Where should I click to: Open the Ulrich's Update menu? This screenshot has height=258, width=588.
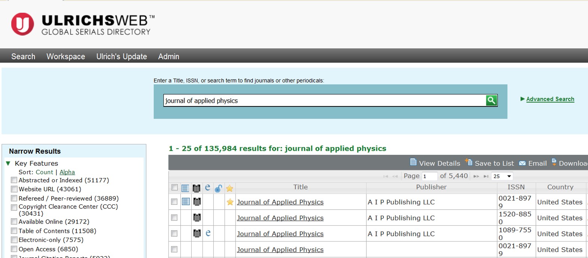point(121,57)
